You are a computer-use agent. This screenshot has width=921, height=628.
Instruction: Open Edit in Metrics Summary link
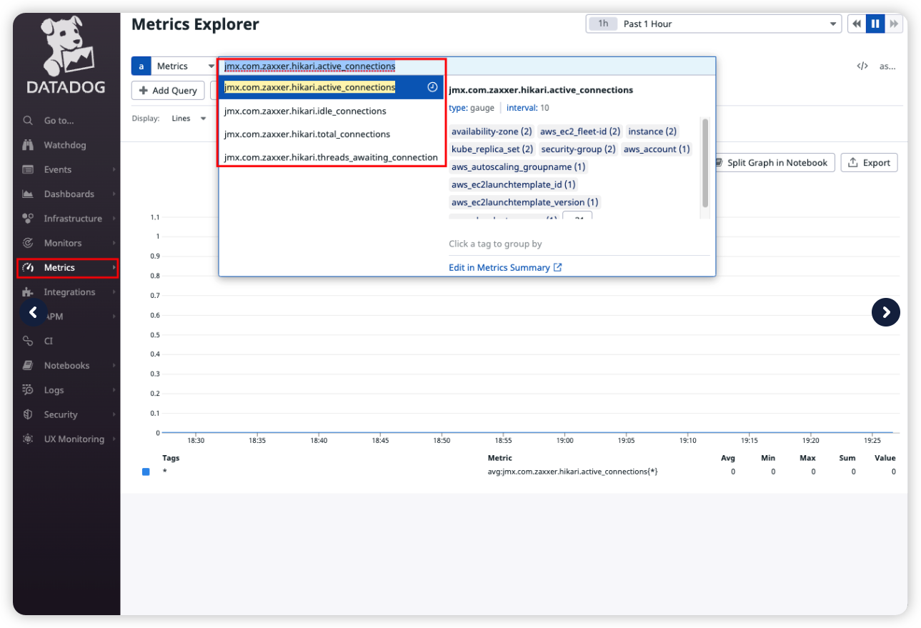505,267
